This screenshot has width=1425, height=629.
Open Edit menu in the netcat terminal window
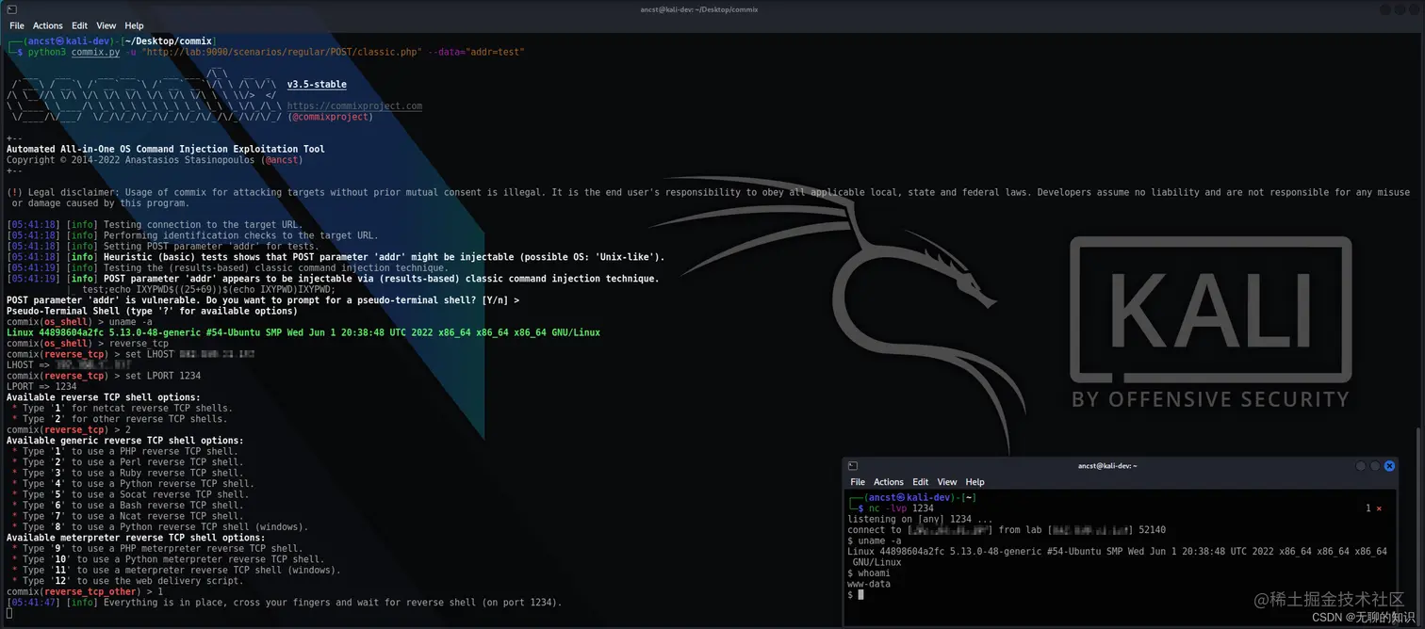click(921, 482)
